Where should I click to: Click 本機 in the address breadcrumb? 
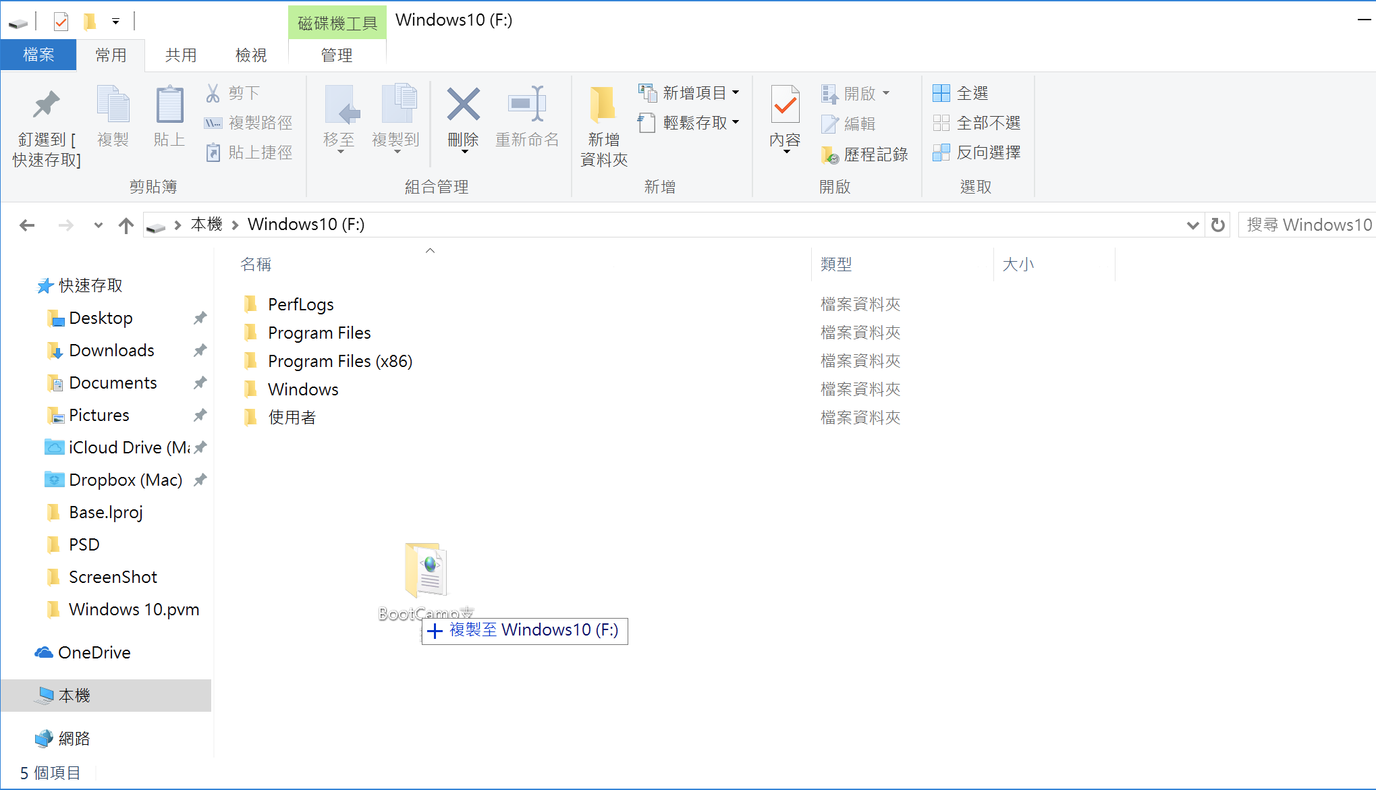coord(207,225)
